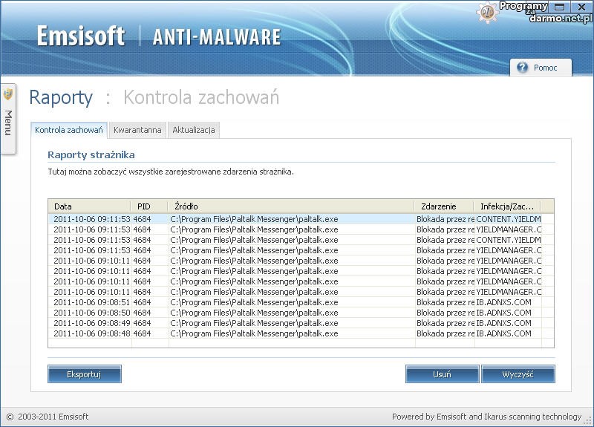Close the Emsisoft Anti-Malware window

581,7
